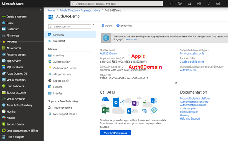Click the Advisor icon
The width and height of the screenshot is (229, 141).
4,118
